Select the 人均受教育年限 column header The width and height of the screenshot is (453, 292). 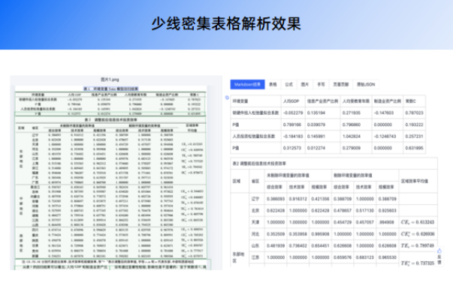356,101
